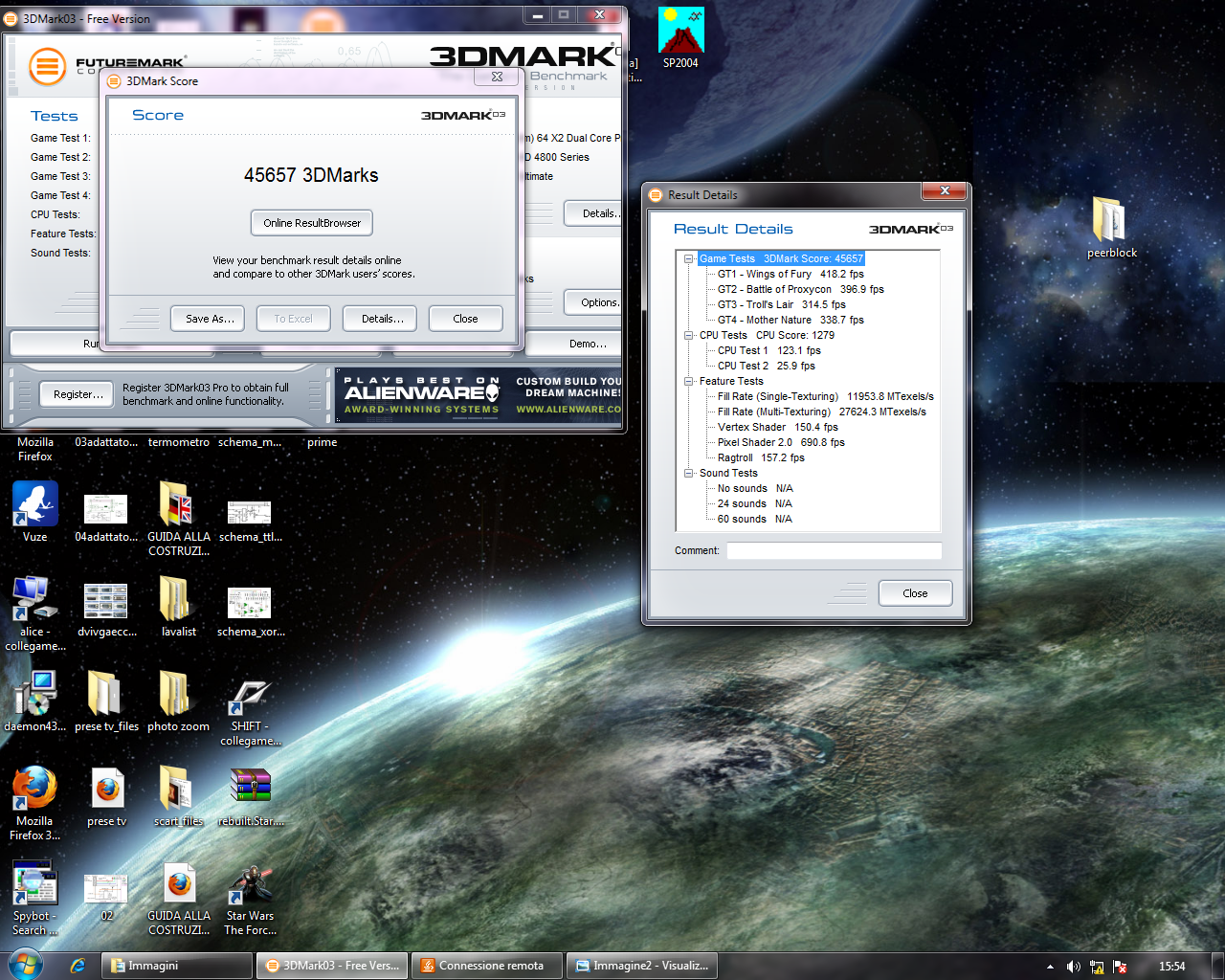Select the Pixel Shader 2.0 row
The image size is (1225, 980).
[x=781, y=442]
